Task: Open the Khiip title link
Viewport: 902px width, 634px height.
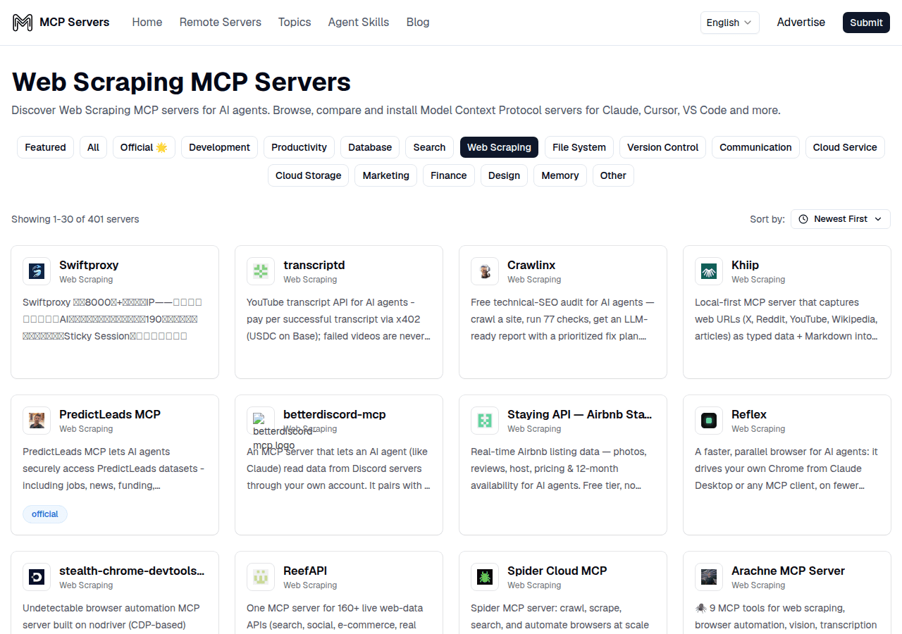Action: tap(745, 265)
